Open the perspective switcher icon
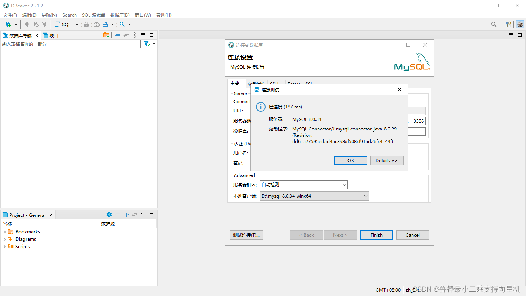The image size is (526, 296). tap(508, 24)
